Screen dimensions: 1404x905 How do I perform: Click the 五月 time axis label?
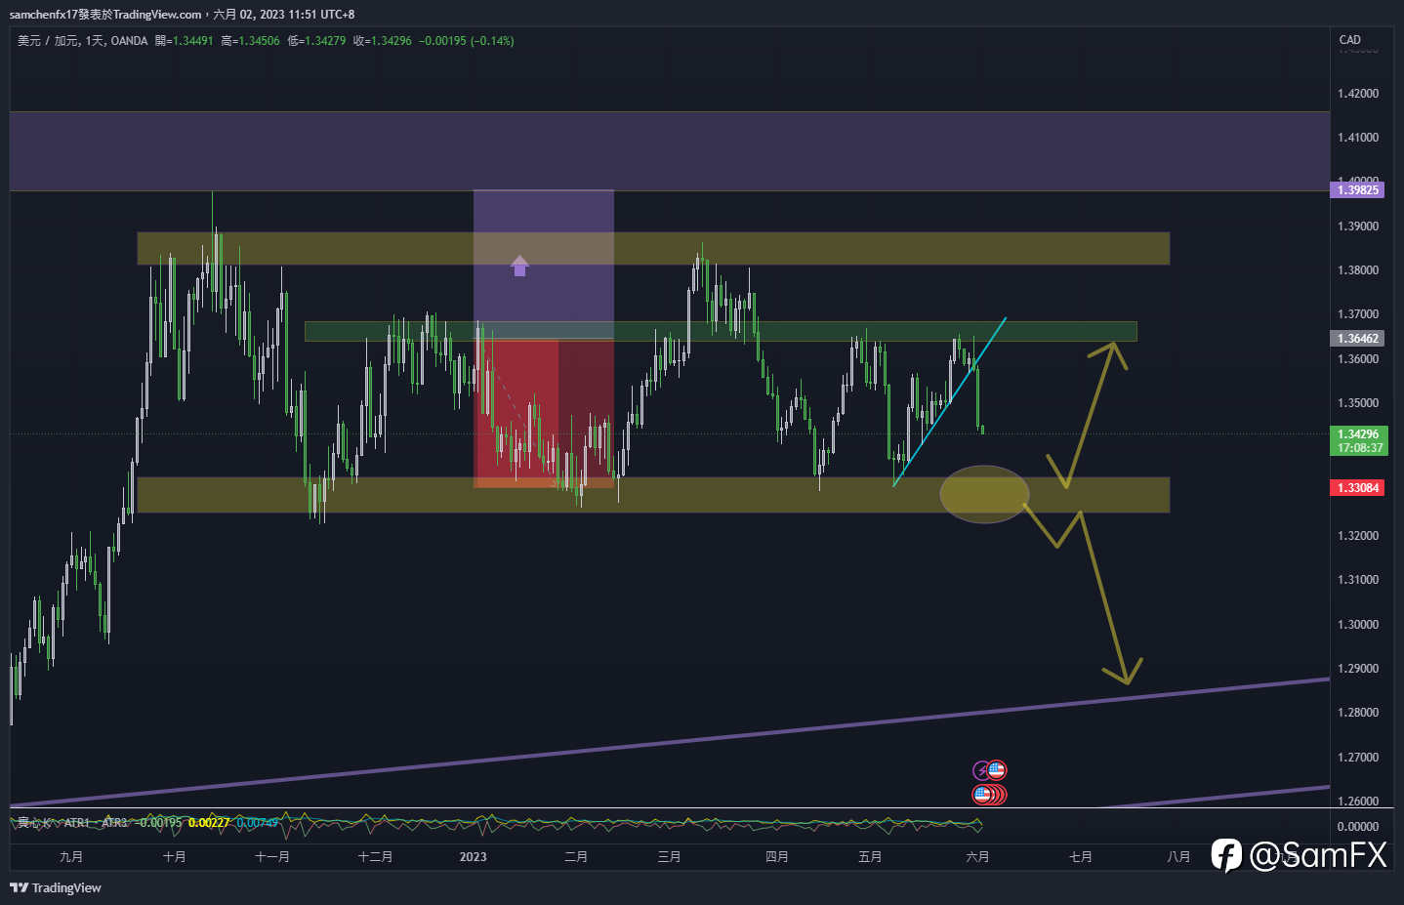tap(870, 857)
